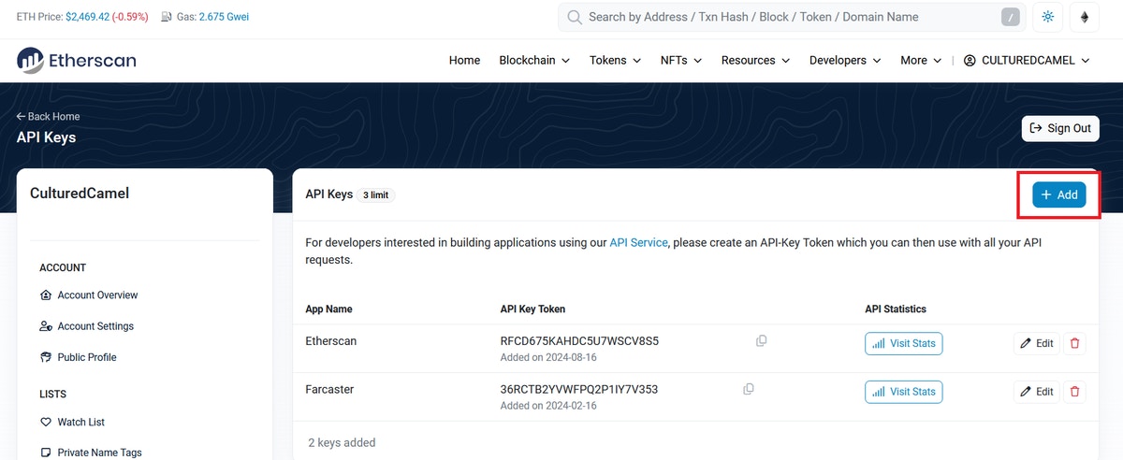The image size is (1123, 460).
Task: Click the API Statistics column header
Action: pos(895,309)
